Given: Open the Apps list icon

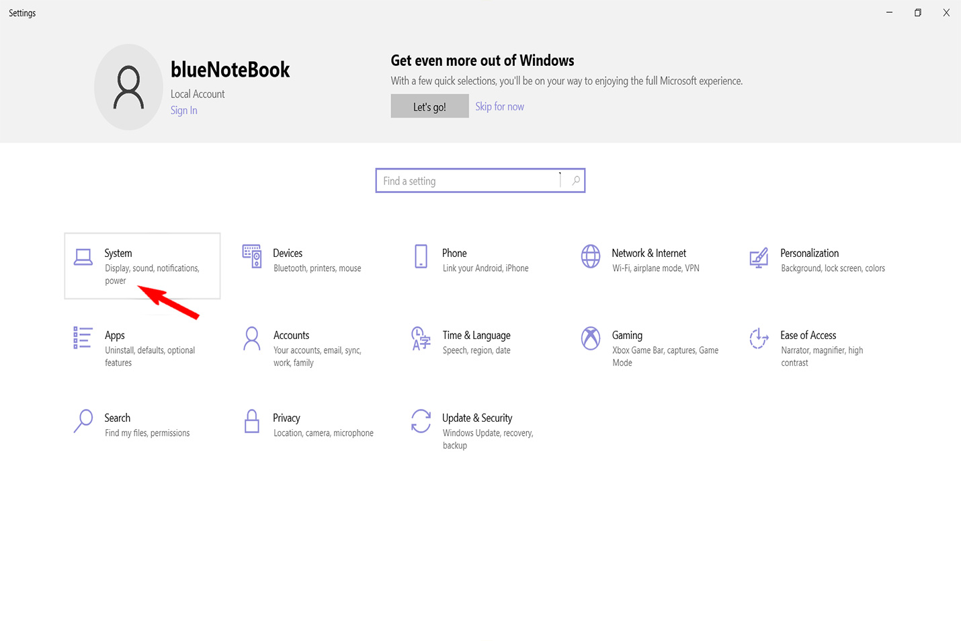Looking at the screenshot, I should 83,338.
